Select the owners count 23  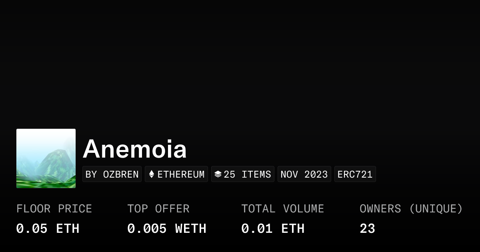(x=367, y=229)
